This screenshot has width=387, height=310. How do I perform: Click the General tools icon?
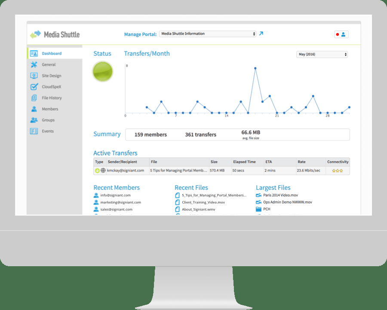point(34,64)
